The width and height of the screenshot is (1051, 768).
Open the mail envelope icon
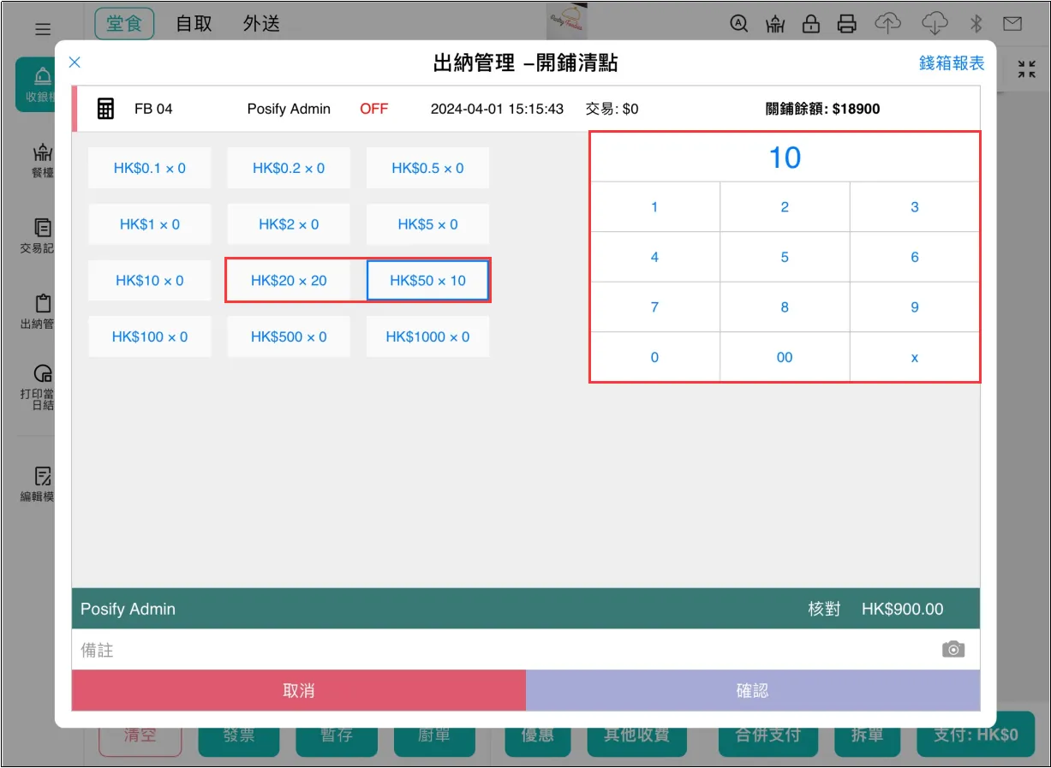click(x=1012, y=24)
